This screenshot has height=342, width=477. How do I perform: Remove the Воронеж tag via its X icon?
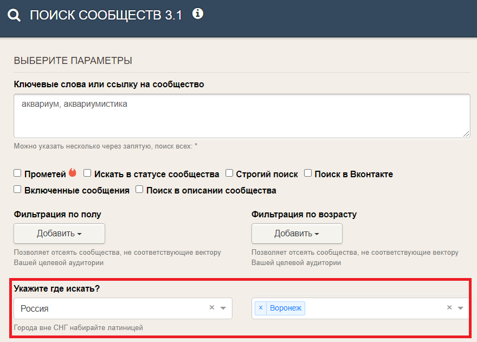261,307
